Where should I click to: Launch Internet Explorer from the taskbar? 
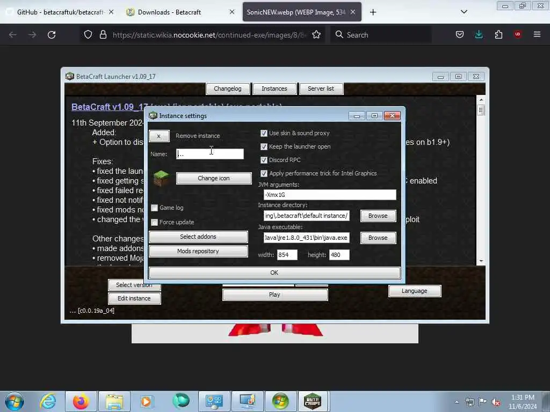(48, 401)
